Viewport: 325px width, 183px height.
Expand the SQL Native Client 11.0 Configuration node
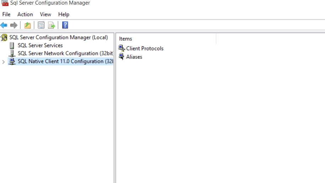point(3,62)
